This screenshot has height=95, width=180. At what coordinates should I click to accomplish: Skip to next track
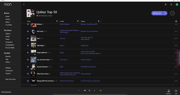click(95, 91)
